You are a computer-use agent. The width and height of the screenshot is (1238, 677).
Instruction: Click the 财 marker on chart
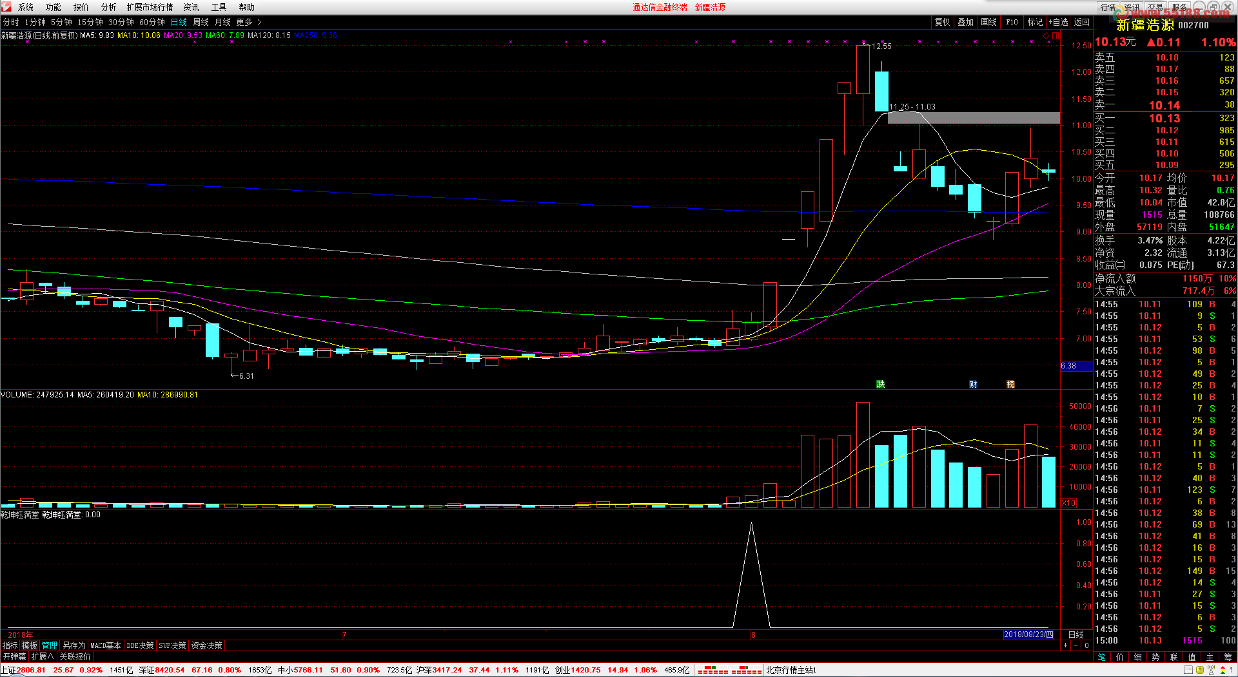pyautogui.click(x=973, y=384)
